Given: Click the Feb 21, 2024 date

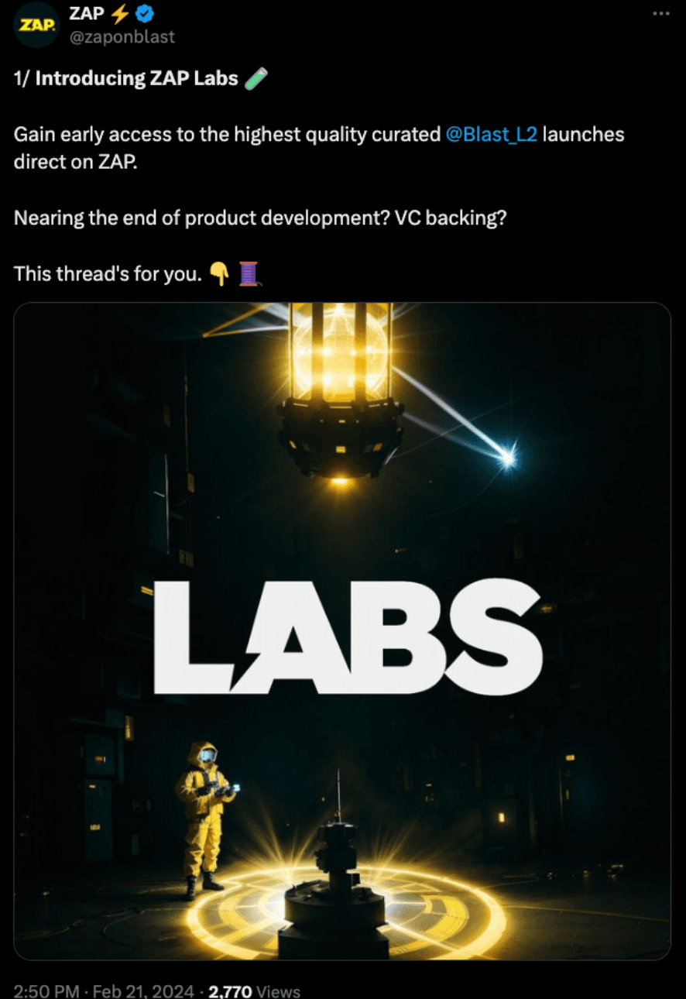Looking at the screenshot, I should 142,990.
